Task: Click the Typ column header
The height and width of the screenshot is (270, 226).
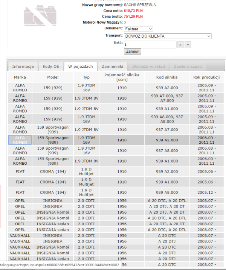Action: click(x=86, y=77)
